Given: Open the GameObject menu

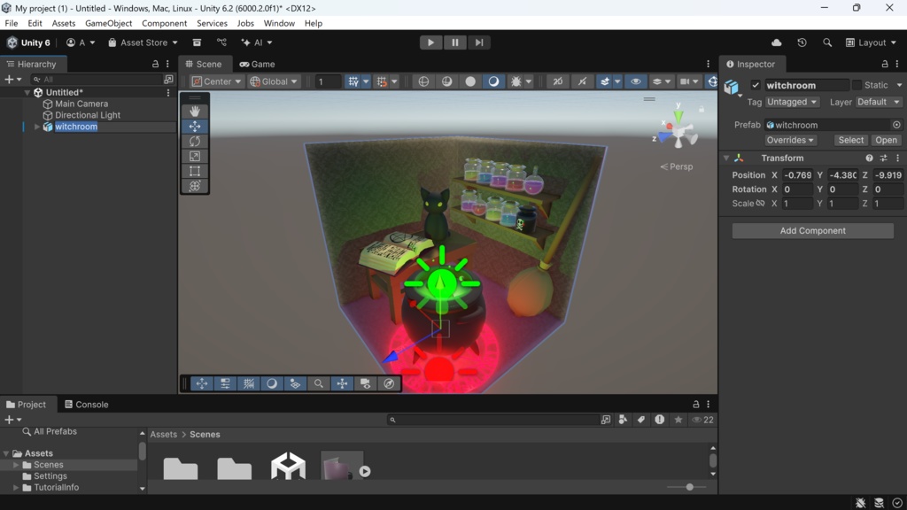Looking at the screenshot, I should (109, 23).
